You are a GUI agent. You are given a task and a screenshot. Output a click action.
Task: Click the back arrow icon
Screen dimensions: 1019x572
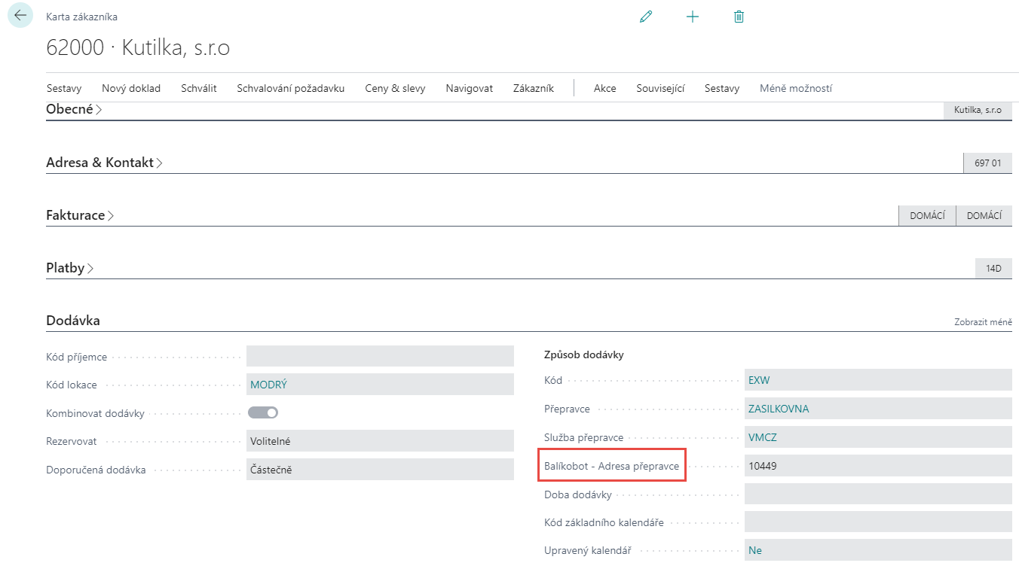pos(20,16)
